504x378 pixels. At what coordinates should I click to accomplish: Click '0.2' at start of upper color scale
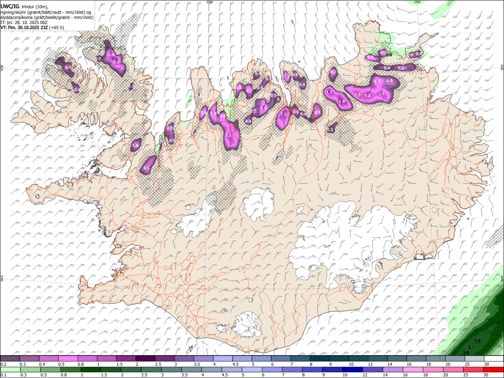[4, 364]
